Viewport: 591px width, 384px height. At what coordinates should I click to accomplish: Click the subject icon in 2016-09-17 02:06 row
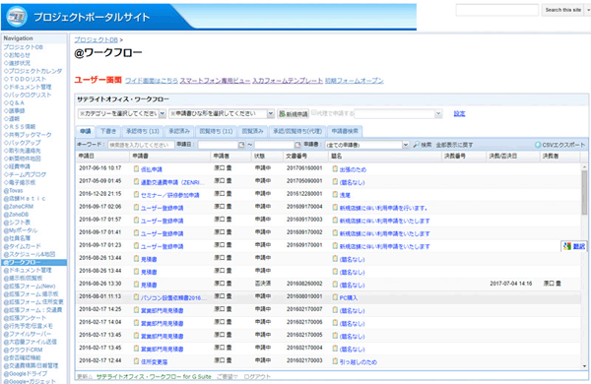335,208
